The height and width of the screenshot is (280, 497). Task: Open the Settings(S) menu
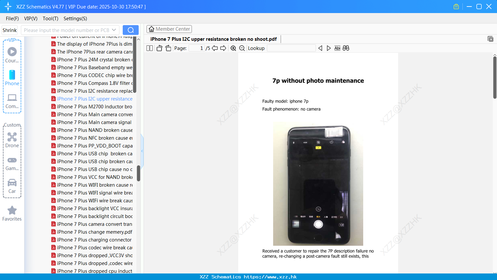point(75,19)
